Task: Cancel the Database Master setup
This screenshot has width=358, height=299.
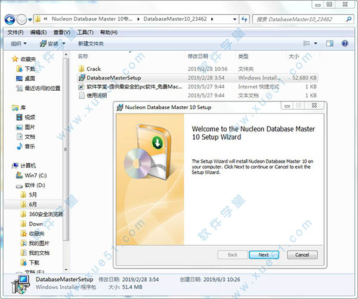Action: point(302,254)
